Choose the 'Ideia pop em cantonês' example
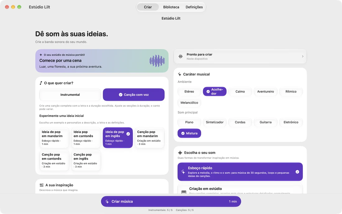The width and height of the screenshot is (342, 214). pyautogui.click(x=86, y=138)
